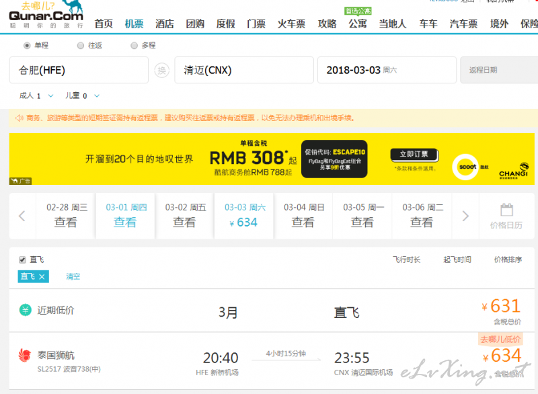Open the 火车票 nav item
538x394 pixels.
pos(292,24)
